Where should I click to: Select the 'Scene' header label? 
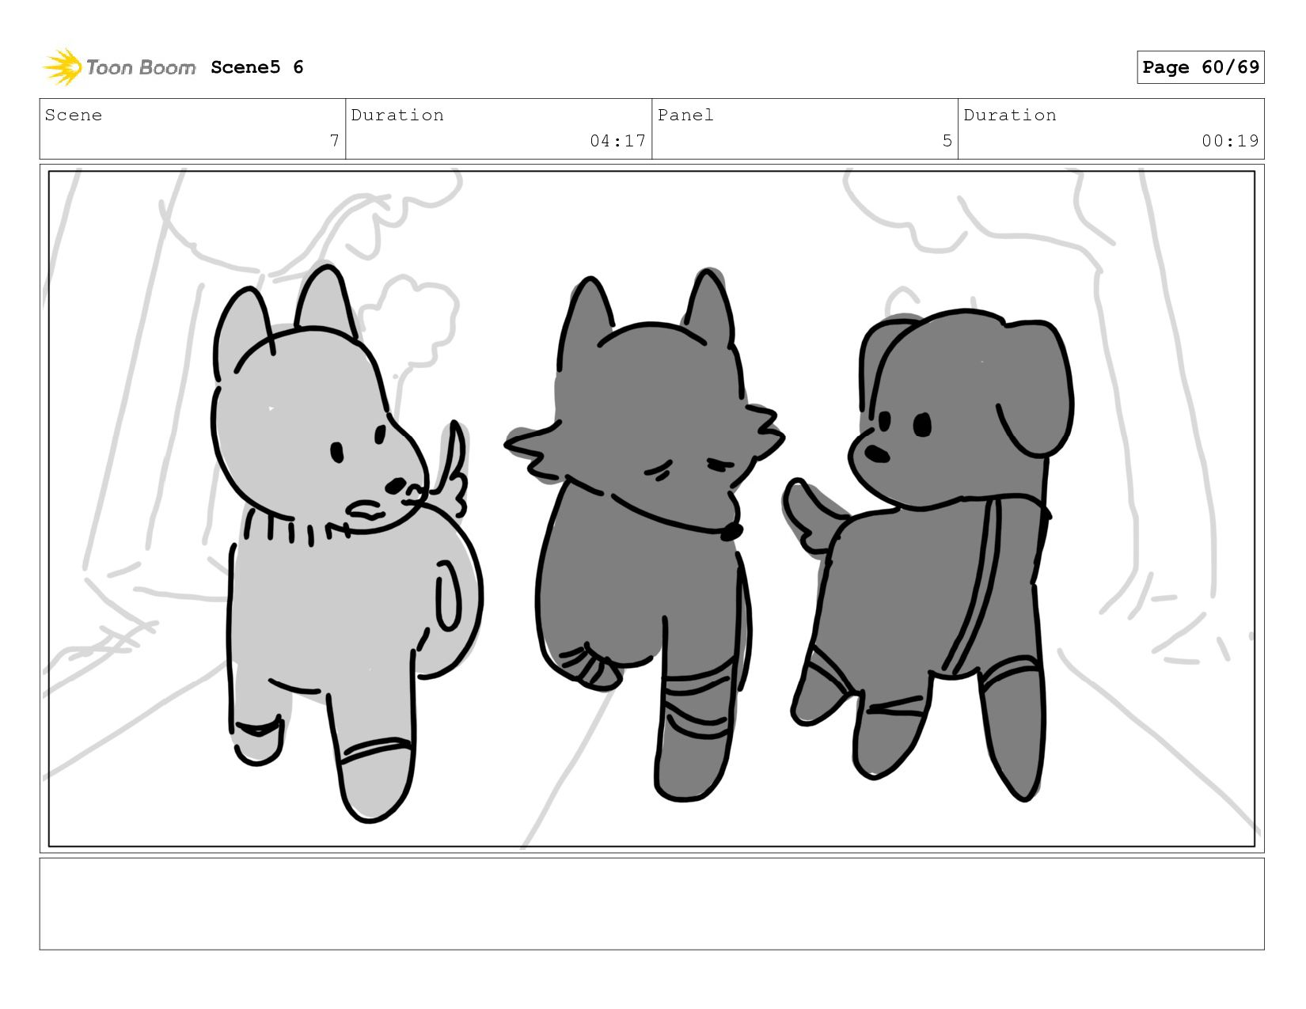coord(74,115)
